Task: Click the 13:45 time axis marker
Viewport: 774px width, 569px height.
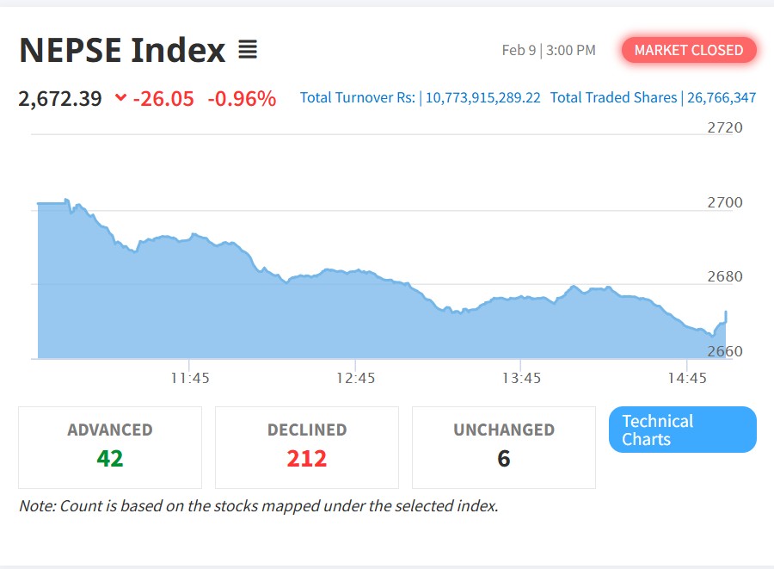Action: pyautogui.click(x=521, y=378)
